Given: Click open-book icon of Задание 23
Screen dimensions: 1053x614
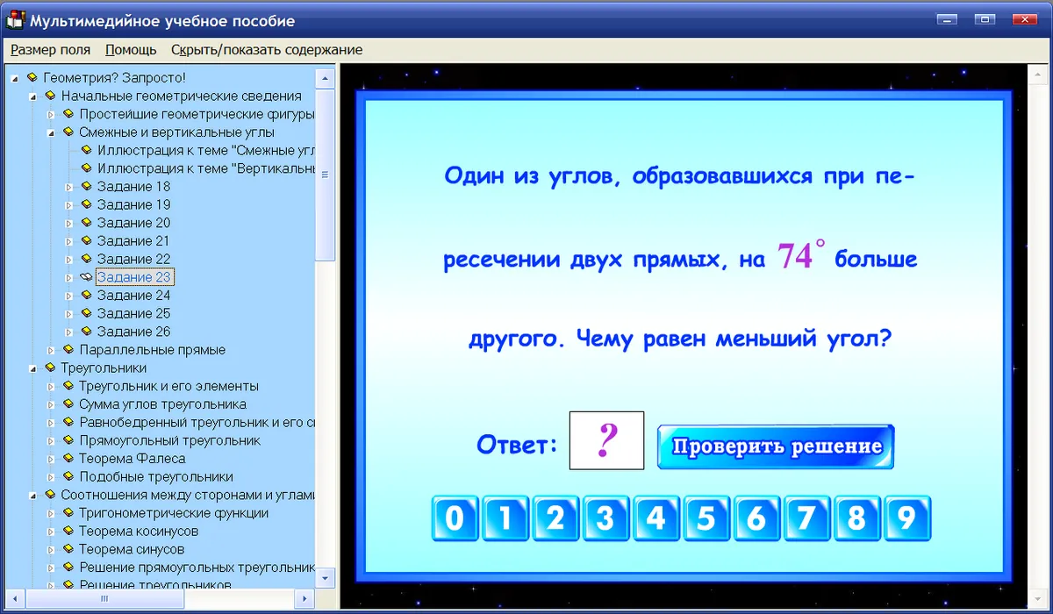Looking at the screenshot, I should pyautogui.click(x=86, y=277).
